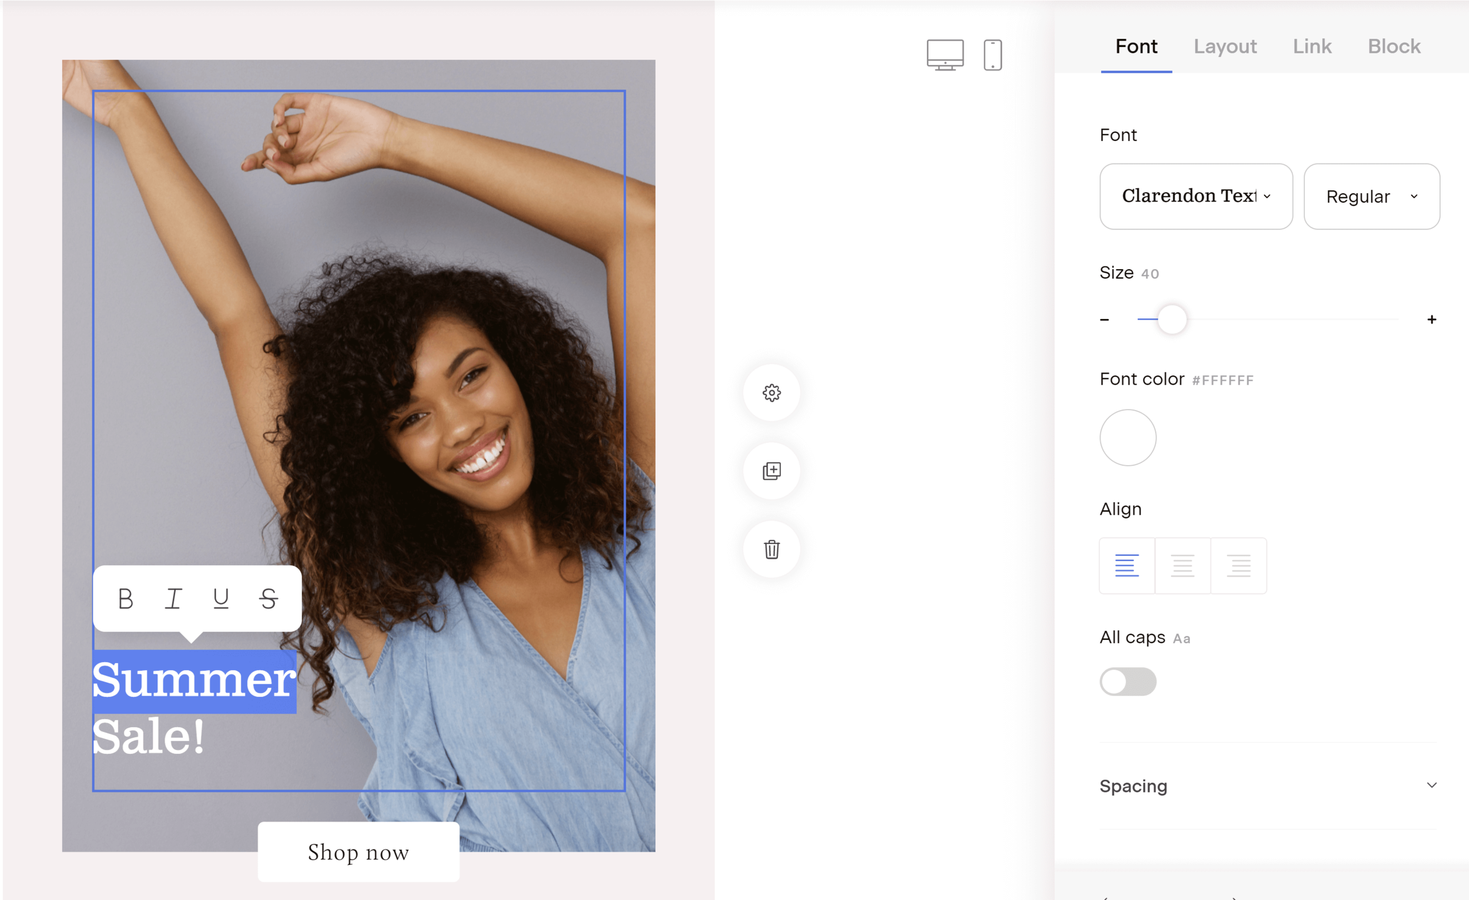
Task: Underline the selected Summer text
Action: point(221,599)
